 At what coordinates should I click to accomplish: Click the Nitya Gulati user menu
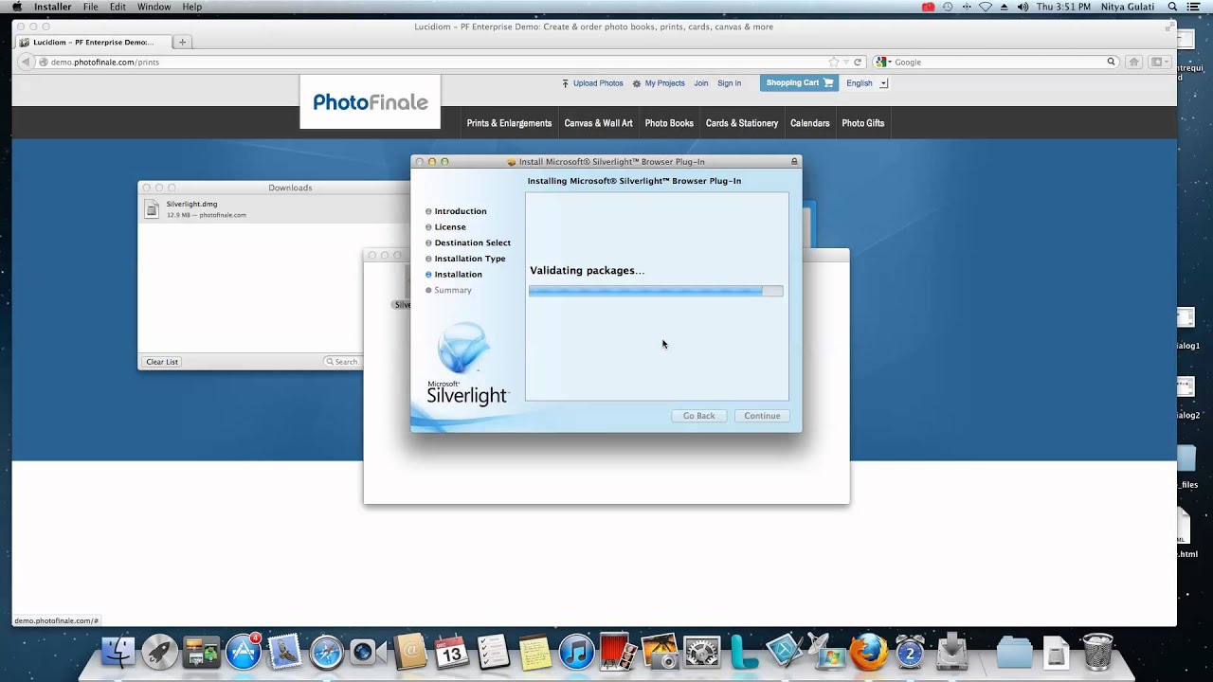(x=1128, y=7)
